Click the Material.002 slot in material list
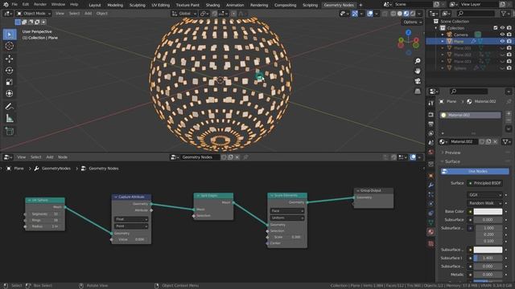This screenshot has width=515, height=289. (470, 115)
